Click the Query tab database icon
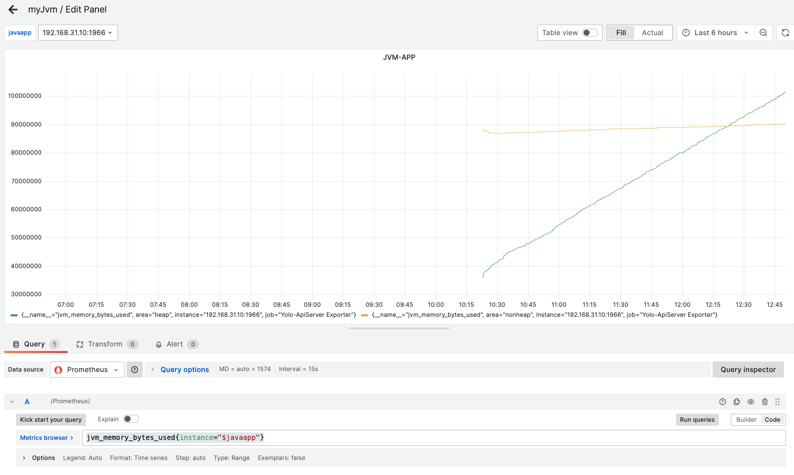 click(16, 344)
